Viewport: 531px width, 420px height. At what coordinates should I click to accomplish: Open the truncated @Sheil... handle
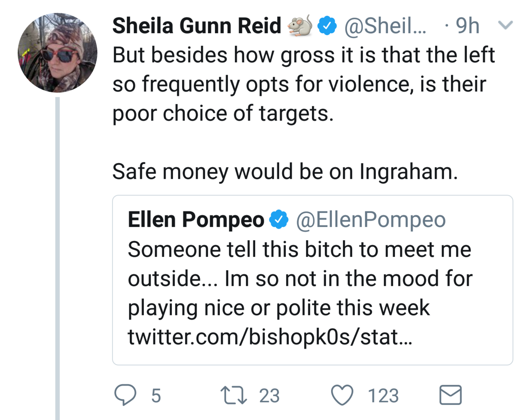(x=385, y=26)
